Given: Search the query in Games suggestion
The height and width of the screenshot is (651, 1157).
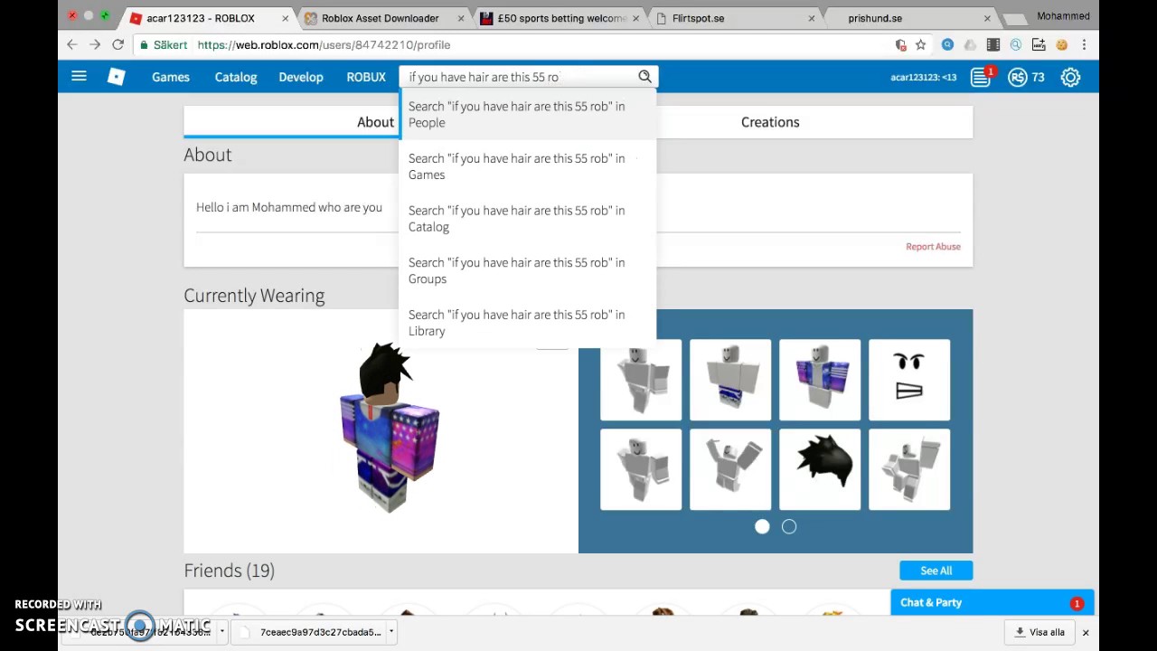Looking at the screenshot, I should point(528,166).
